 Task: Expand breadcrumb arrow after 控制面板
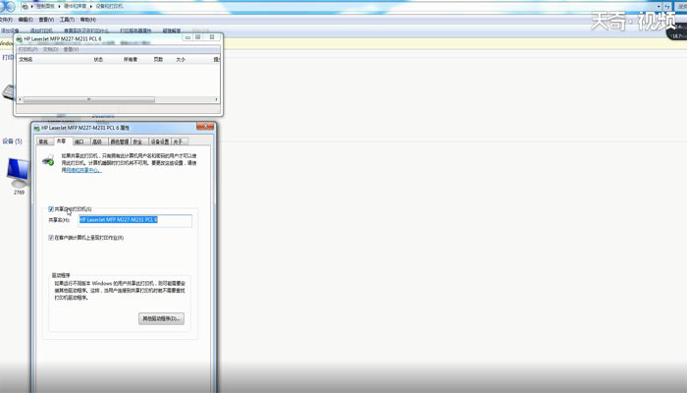tap(61, 7)
